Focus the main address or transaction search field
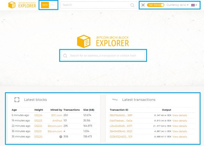The height and width of the screenshot is (146, 204). pos(103,56)
